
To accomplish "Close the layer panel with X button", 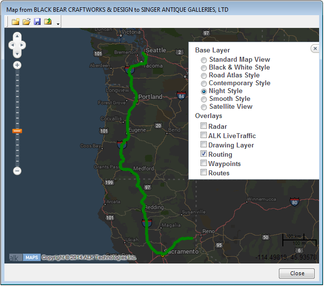I will pos(315,48).
